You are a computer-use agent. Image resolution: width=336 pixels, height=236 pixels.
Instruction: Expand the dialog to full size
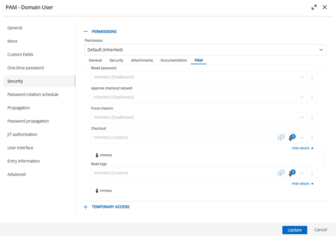tap(314, 7)
